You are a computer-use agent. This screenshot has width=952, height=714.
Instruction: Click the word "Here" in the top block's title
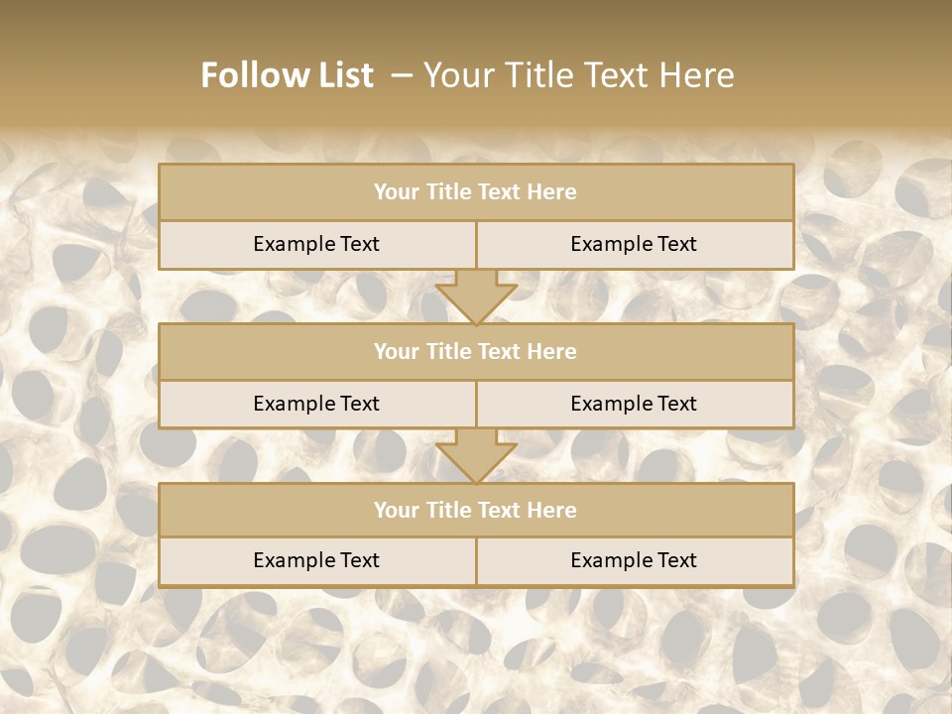tap(552, 192)
